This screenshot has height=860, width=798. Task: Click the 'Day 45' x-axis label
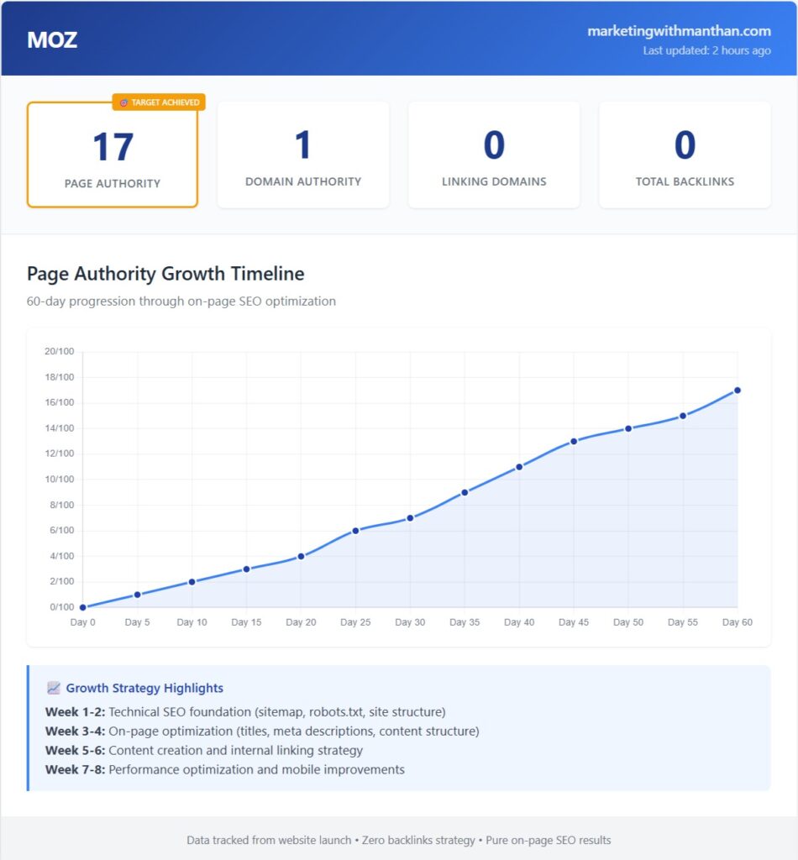(574, 622)
